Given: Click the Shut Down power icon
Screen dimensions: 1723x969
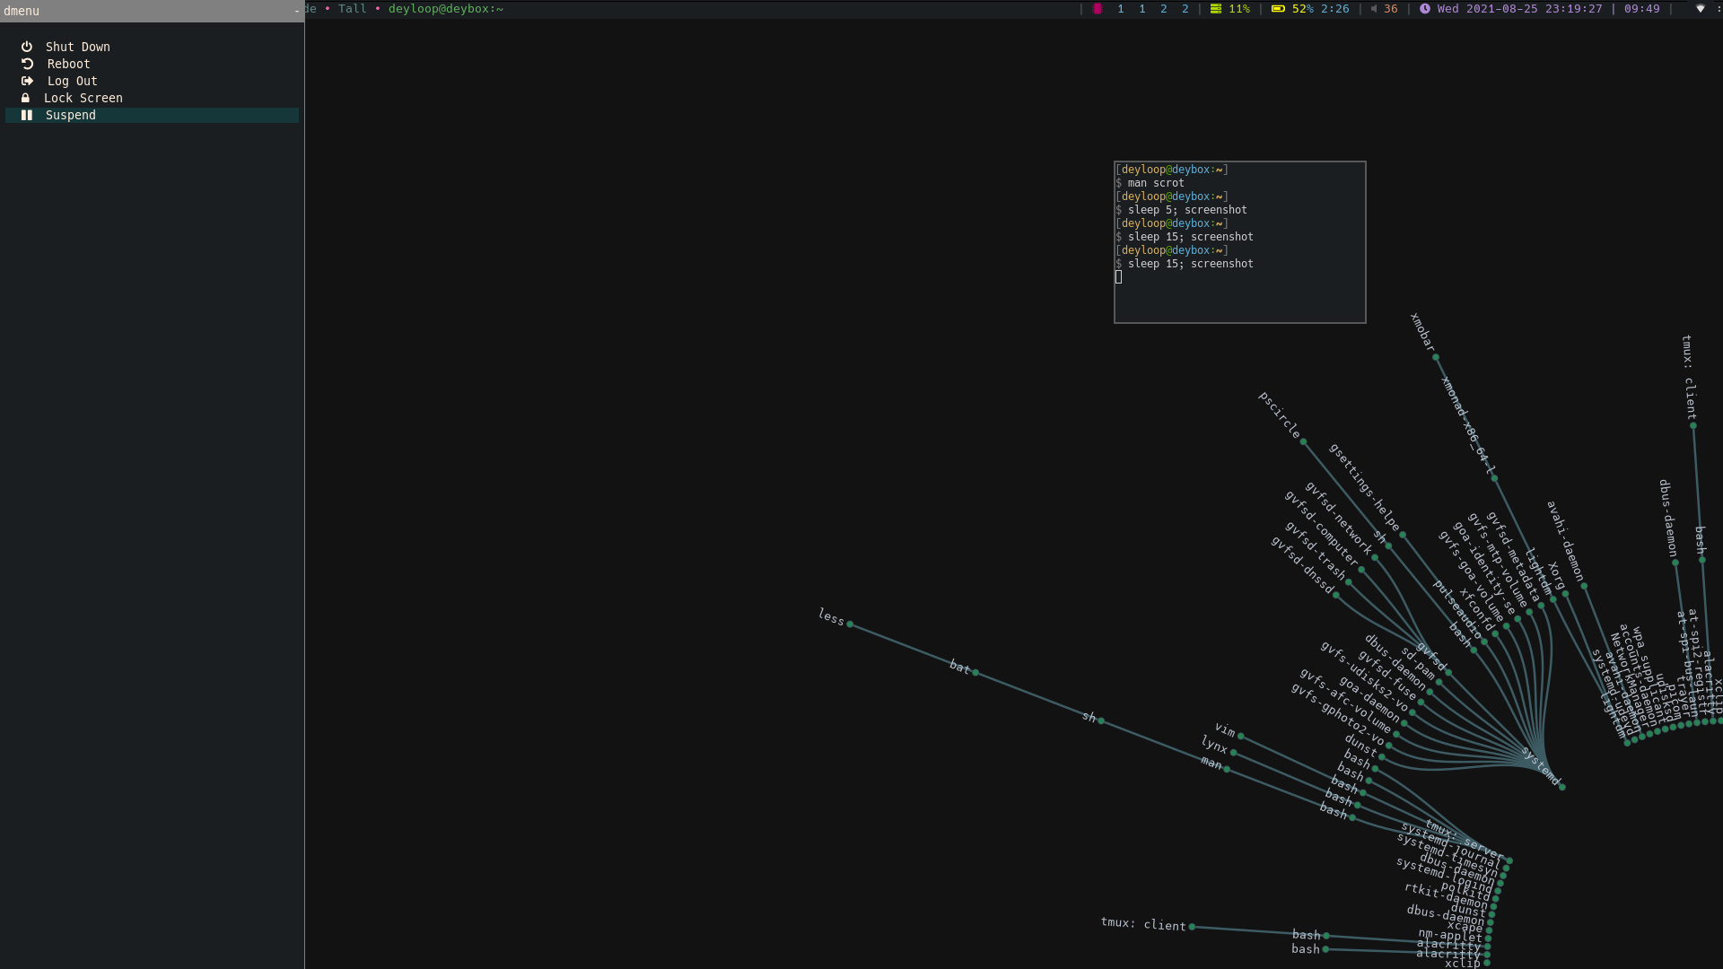Looking at the screenshot, I should (x=27, y=47).
